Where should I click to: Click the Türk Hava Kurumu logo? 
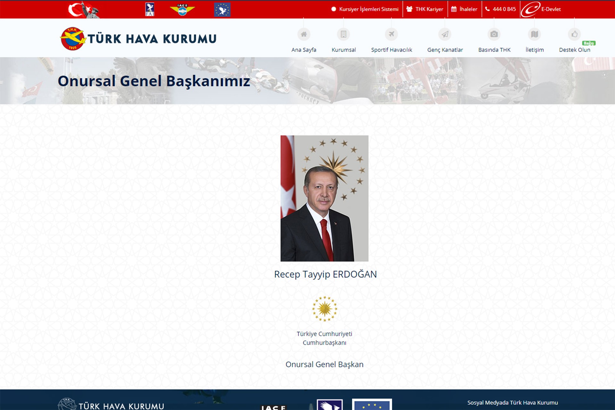tap(138, 39)
